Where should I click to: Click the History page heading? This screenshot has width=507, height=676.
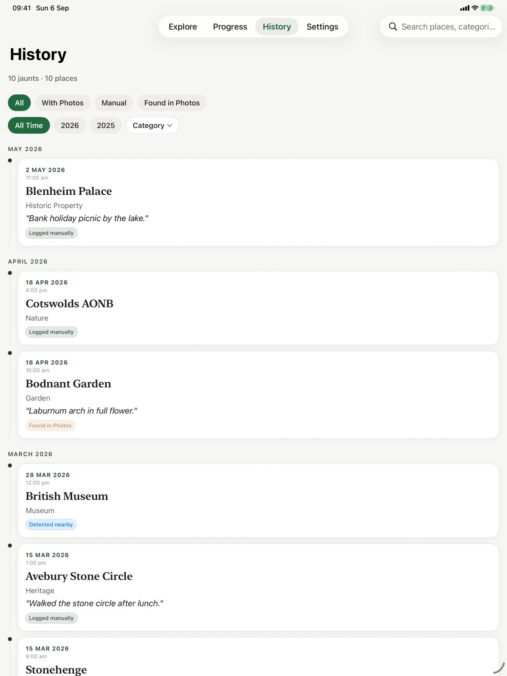click(x=38, y=54)
